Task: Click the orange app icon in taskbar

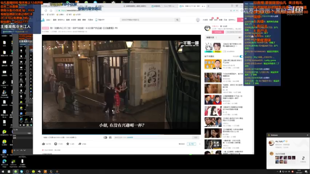Action: point(45,172)
